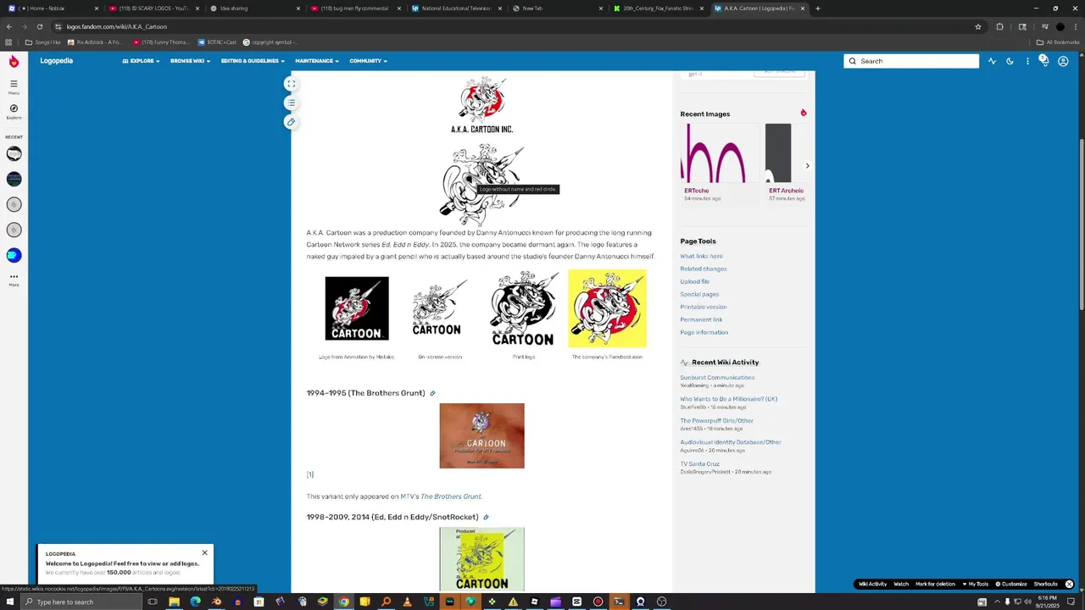
Task: Click the address bar URL
Action: [117, 26]
